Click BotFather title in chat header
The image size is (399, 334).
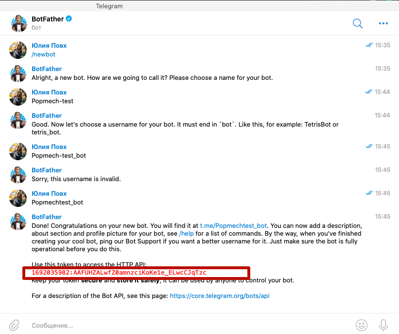click(48, 19)
